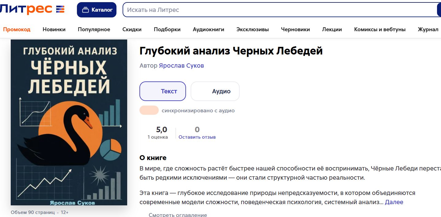Viewport: 441px width, 217px height.
Task: Open the Промокод page
Action: 17,29
